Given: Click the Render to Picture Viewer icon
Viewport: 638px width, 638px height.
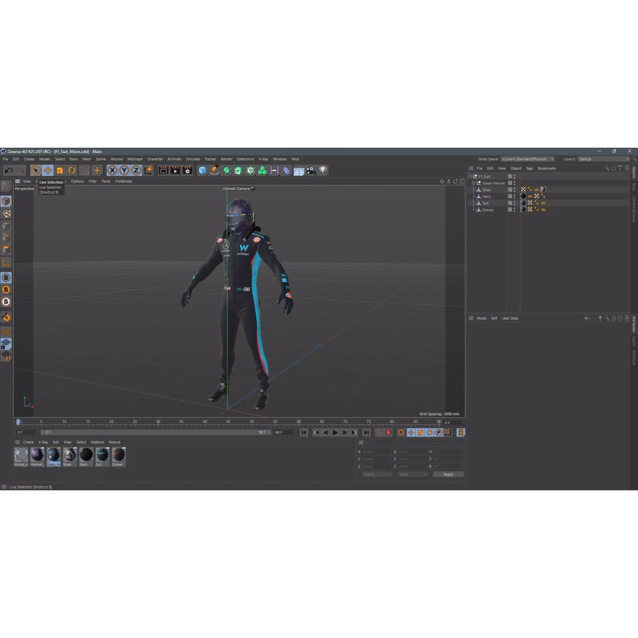Looking at the screenshot, I should point(175,171).
